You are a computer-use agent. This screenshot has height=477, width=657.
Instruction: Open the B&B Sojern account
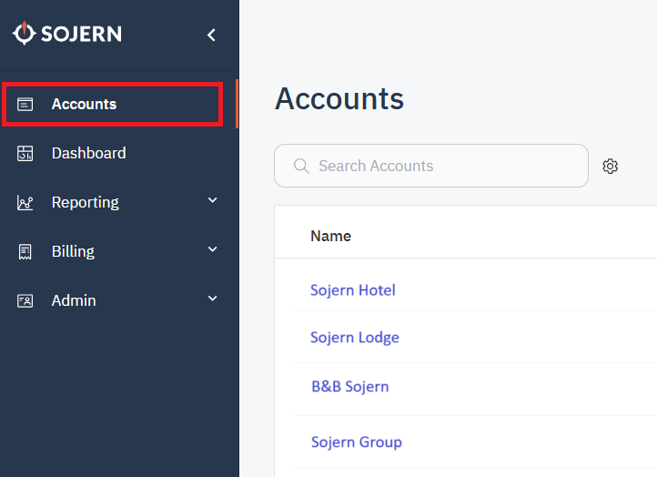point(349,386)
